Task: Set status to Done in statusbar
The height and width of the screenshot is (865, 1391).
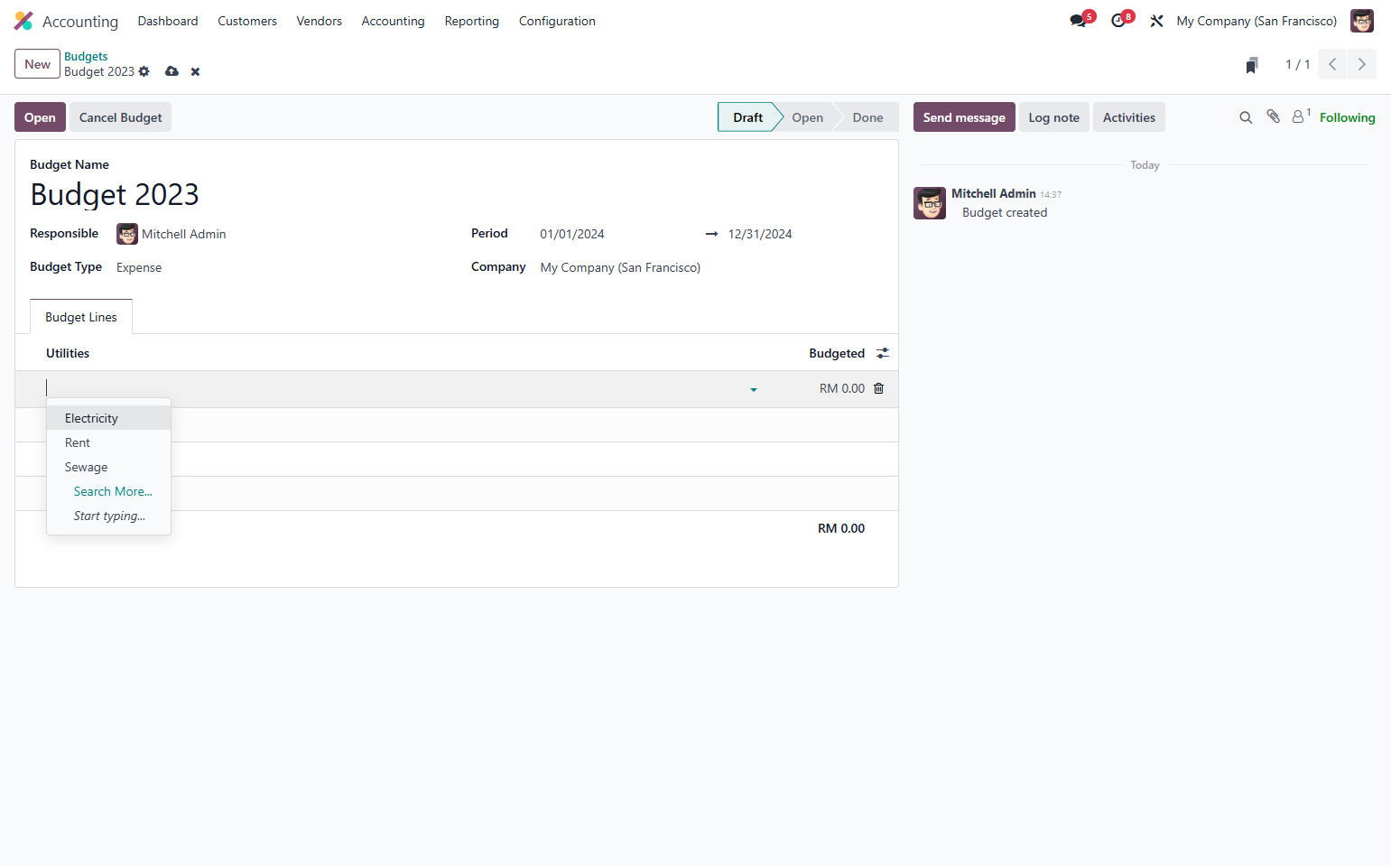Action: 867,117
